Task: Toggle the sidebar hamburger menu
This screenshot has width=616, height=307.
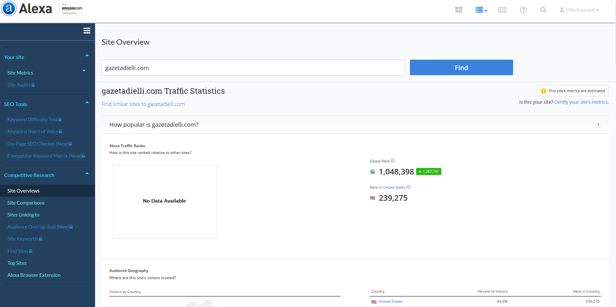Action: coord(87,31)
